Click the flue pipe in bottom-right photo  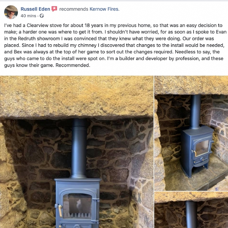[191, 214]
